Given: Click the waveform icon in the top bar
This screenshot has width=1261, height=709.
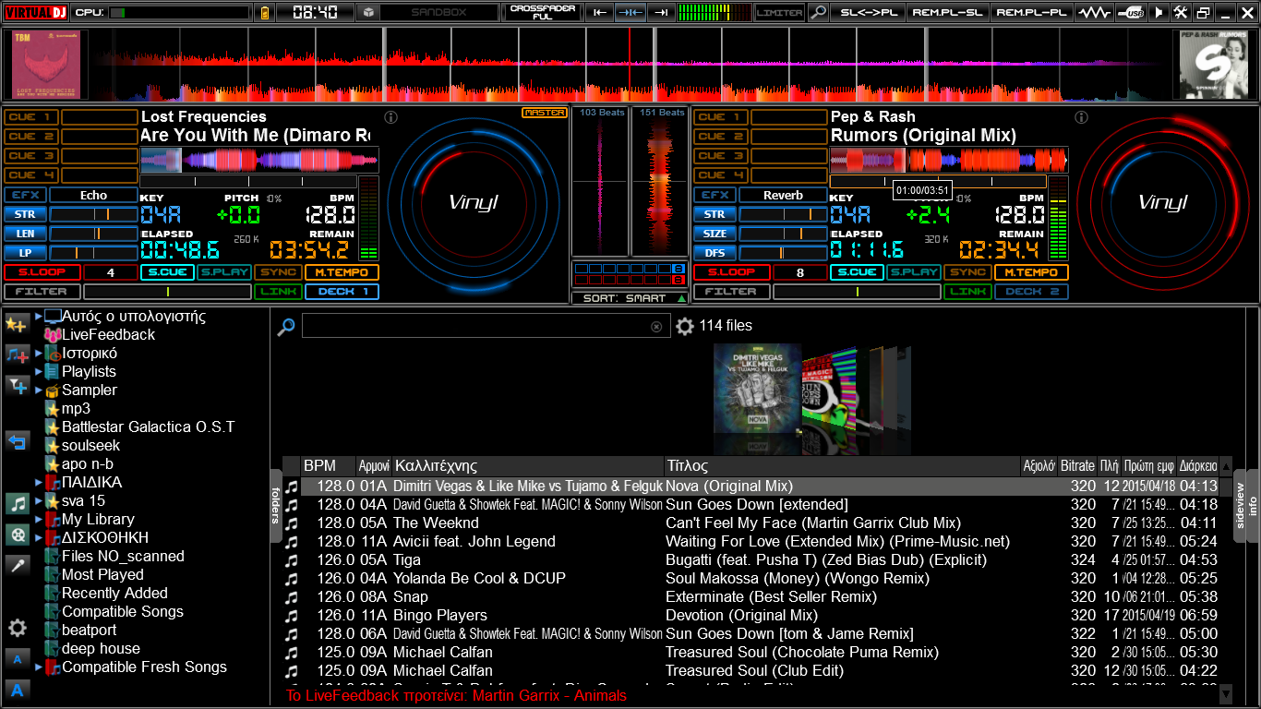Looking at the screenshot, I should coord(1095,13).
